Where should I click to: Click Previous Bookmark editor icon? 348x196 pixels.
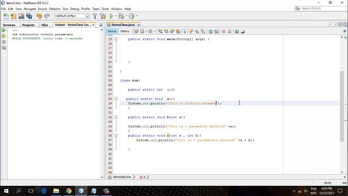click(x=191, y=32)
